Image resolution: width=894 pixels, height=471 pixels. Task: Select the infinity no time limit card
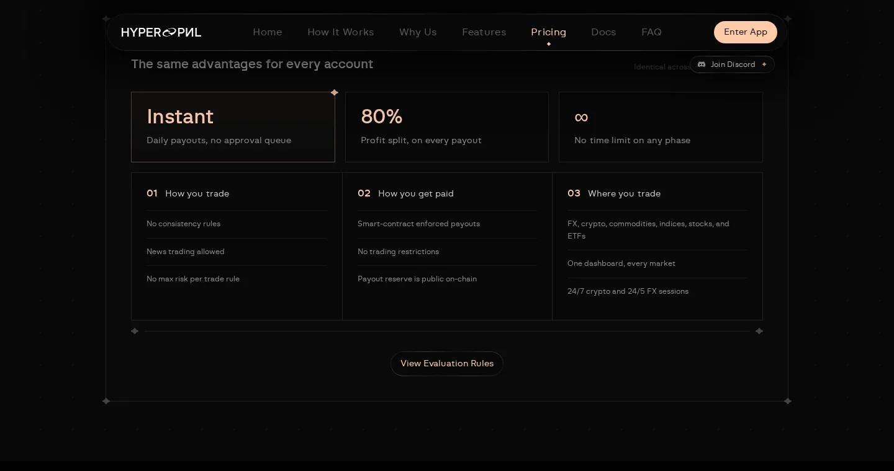(x=661, y=127)
